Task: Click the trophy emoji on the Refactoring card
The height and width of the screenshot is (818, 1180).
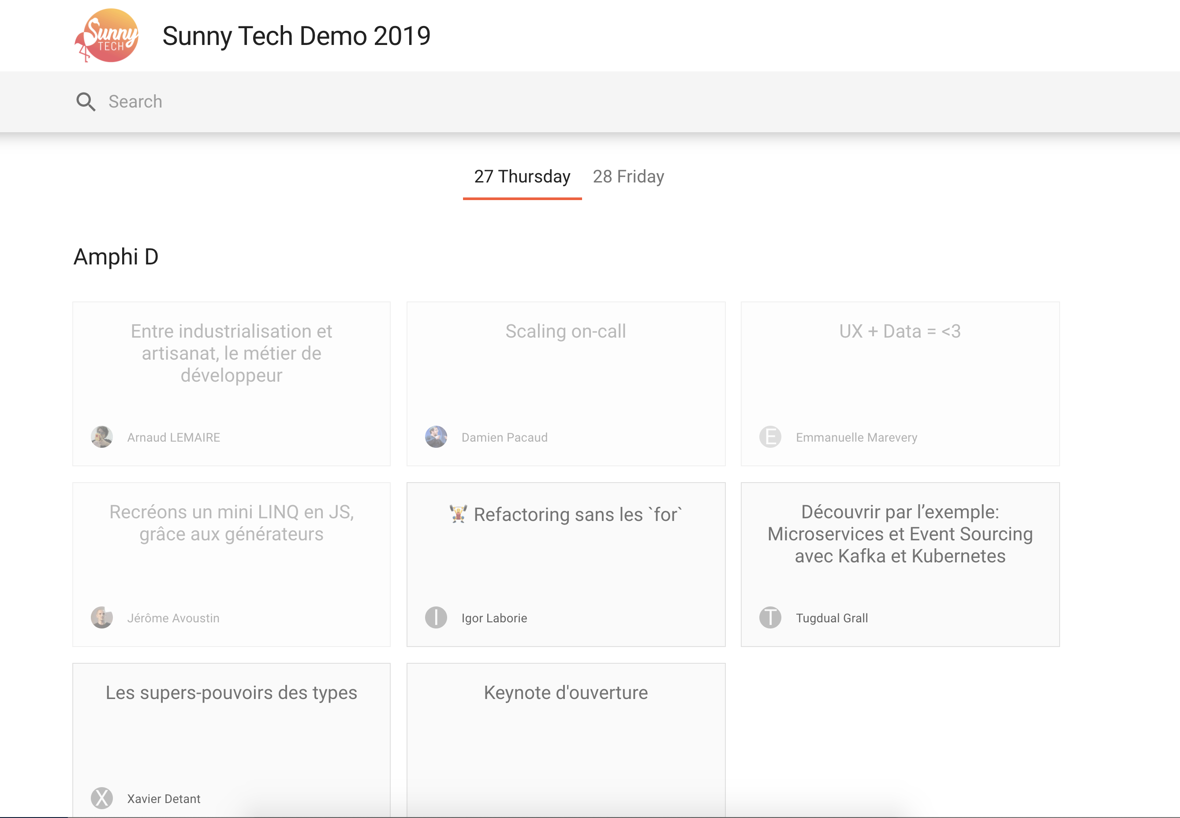Action: [459, 514]
